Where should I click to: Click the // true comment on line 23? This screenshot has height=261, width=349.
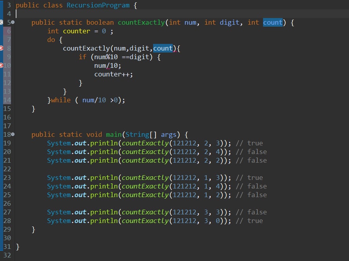click(249, 178)
